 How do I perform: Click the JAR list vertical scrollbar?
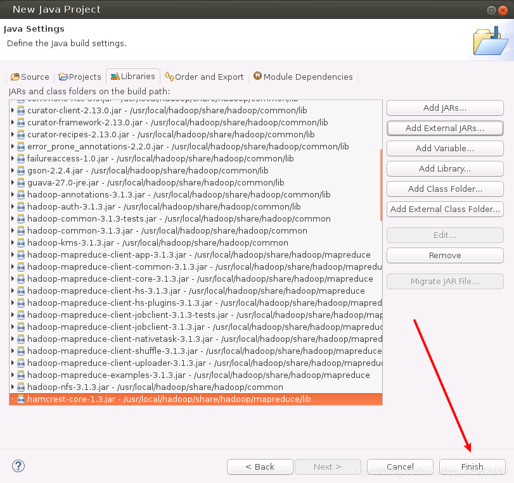(x=382, y=185)
